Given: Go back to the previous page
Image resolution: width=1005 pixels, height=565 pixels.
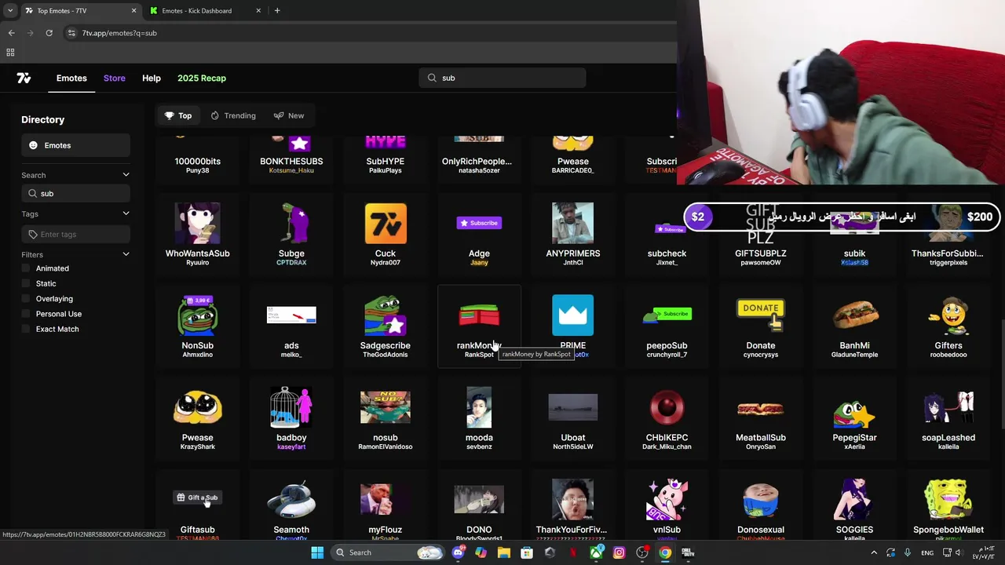Looking at the screenshot, I should 11,33.
